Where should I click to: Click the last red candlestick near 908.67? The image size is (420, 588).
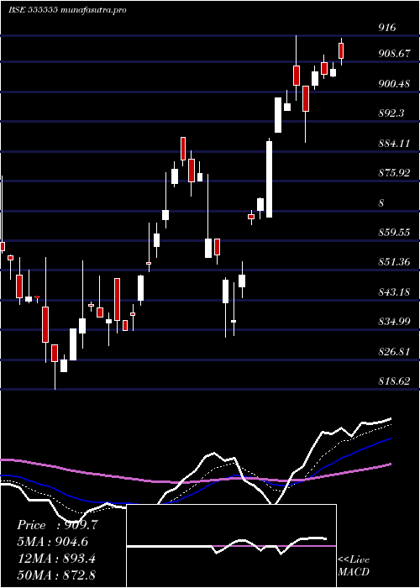(x=341, y=51)
